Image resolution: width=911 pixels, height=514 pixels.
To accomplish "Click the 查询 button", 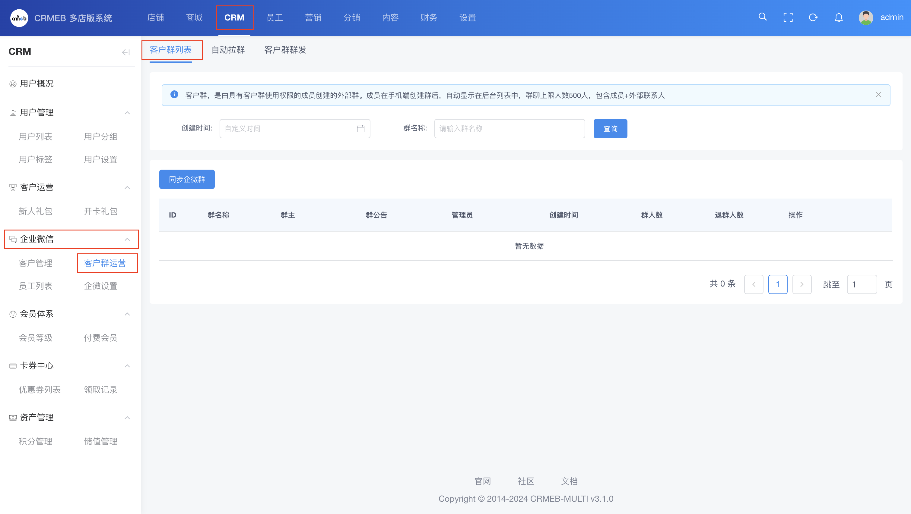I will pyautogui.click(x=610, y=129).
